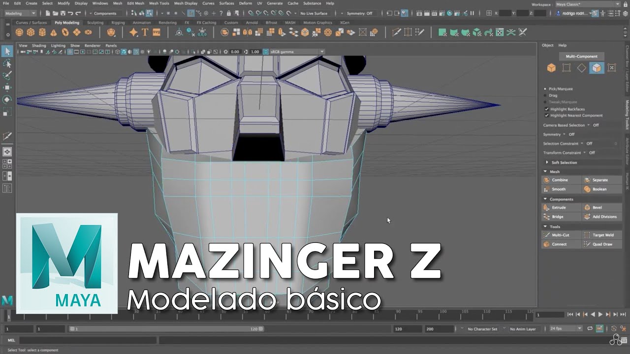The image size is (630, 354).
Task: Click the polygon Type text tool
Action: pos(145,32)
